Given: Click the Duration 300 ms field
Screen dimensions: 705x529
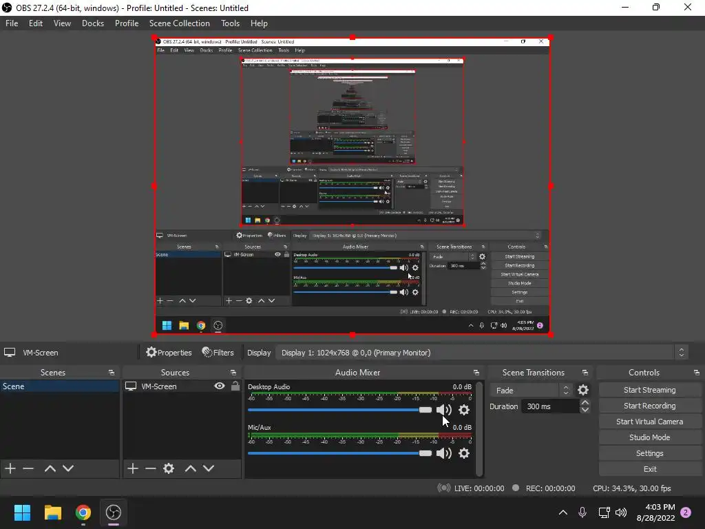Looking at the screenshot, I should (550, 406).
